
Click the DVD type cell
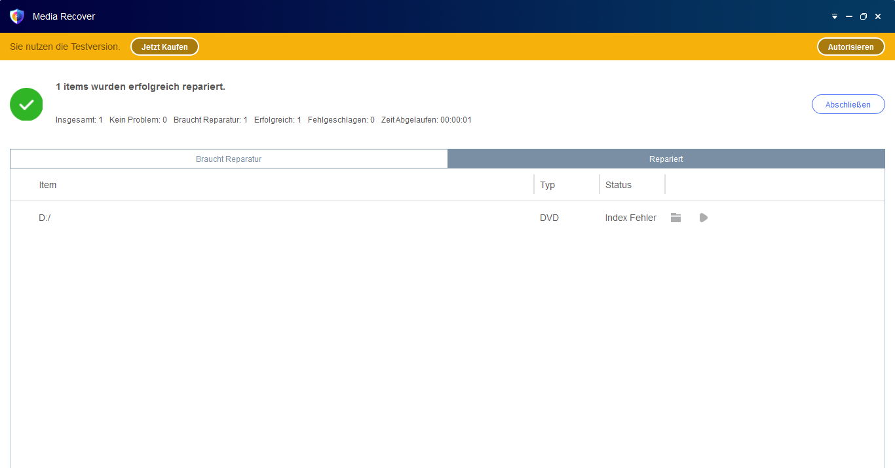point(549,218)
